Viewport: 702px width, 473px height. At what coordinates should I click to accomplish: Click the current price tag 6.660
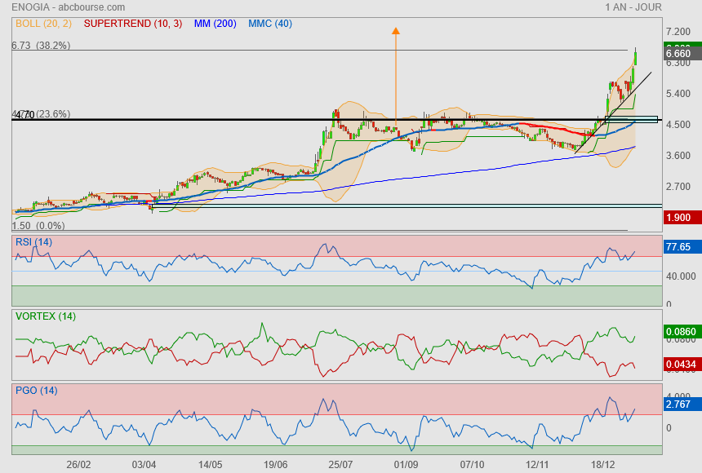[679, 54]
